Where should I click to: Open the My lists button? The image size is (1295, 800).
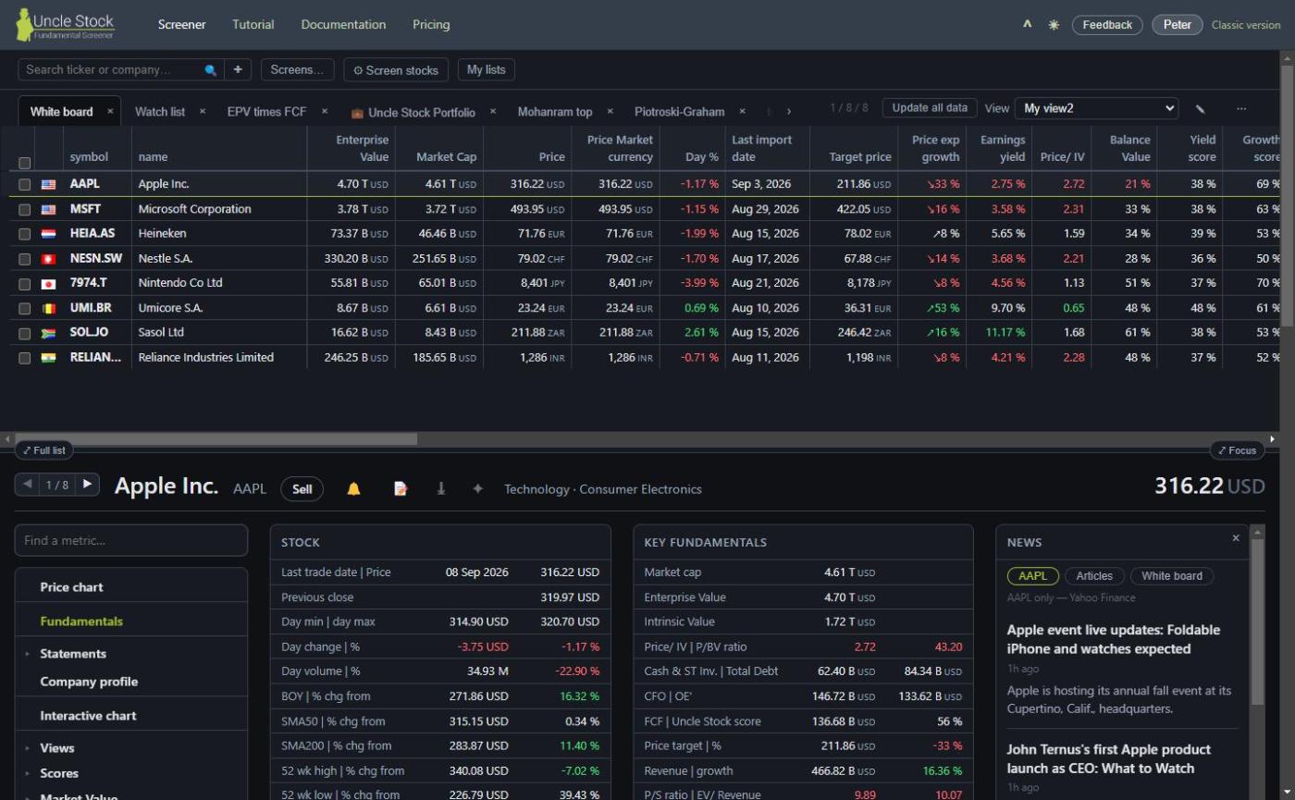[486, 69]
